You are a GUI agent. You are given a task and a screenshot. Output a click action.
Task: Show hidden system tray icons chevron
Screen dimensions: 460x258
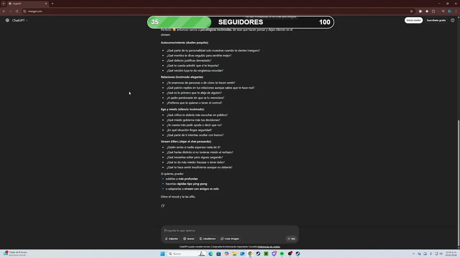(x=413, y=254)
